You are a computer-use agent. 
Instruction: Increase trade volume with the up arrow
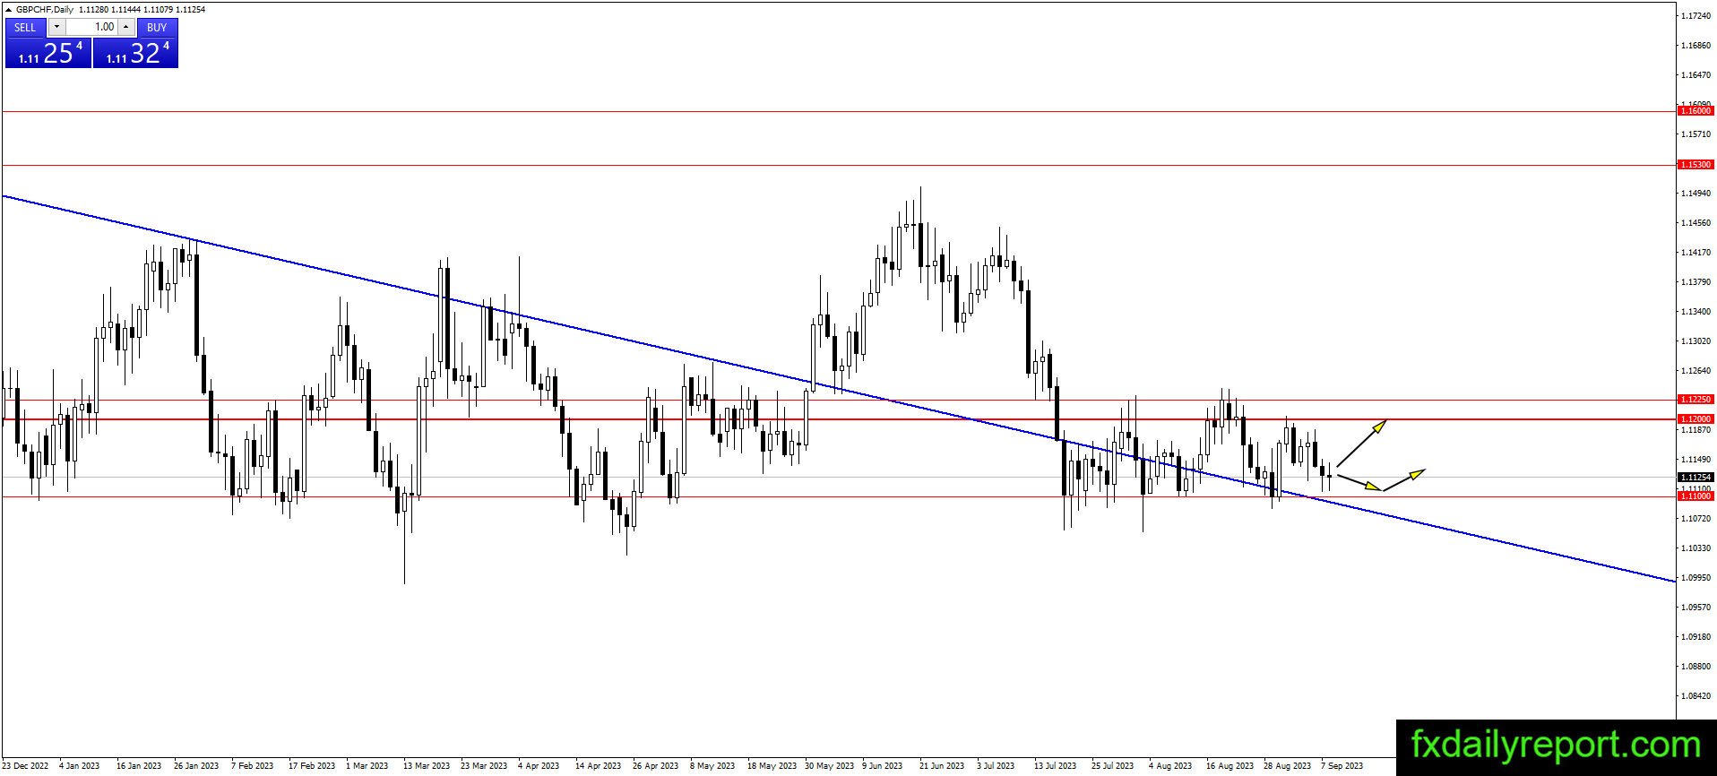[126, 28]
